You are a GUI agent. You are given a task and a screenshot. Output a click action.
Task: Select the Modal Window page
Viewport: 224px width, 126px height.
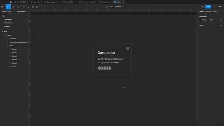click(x=8, y=23)
